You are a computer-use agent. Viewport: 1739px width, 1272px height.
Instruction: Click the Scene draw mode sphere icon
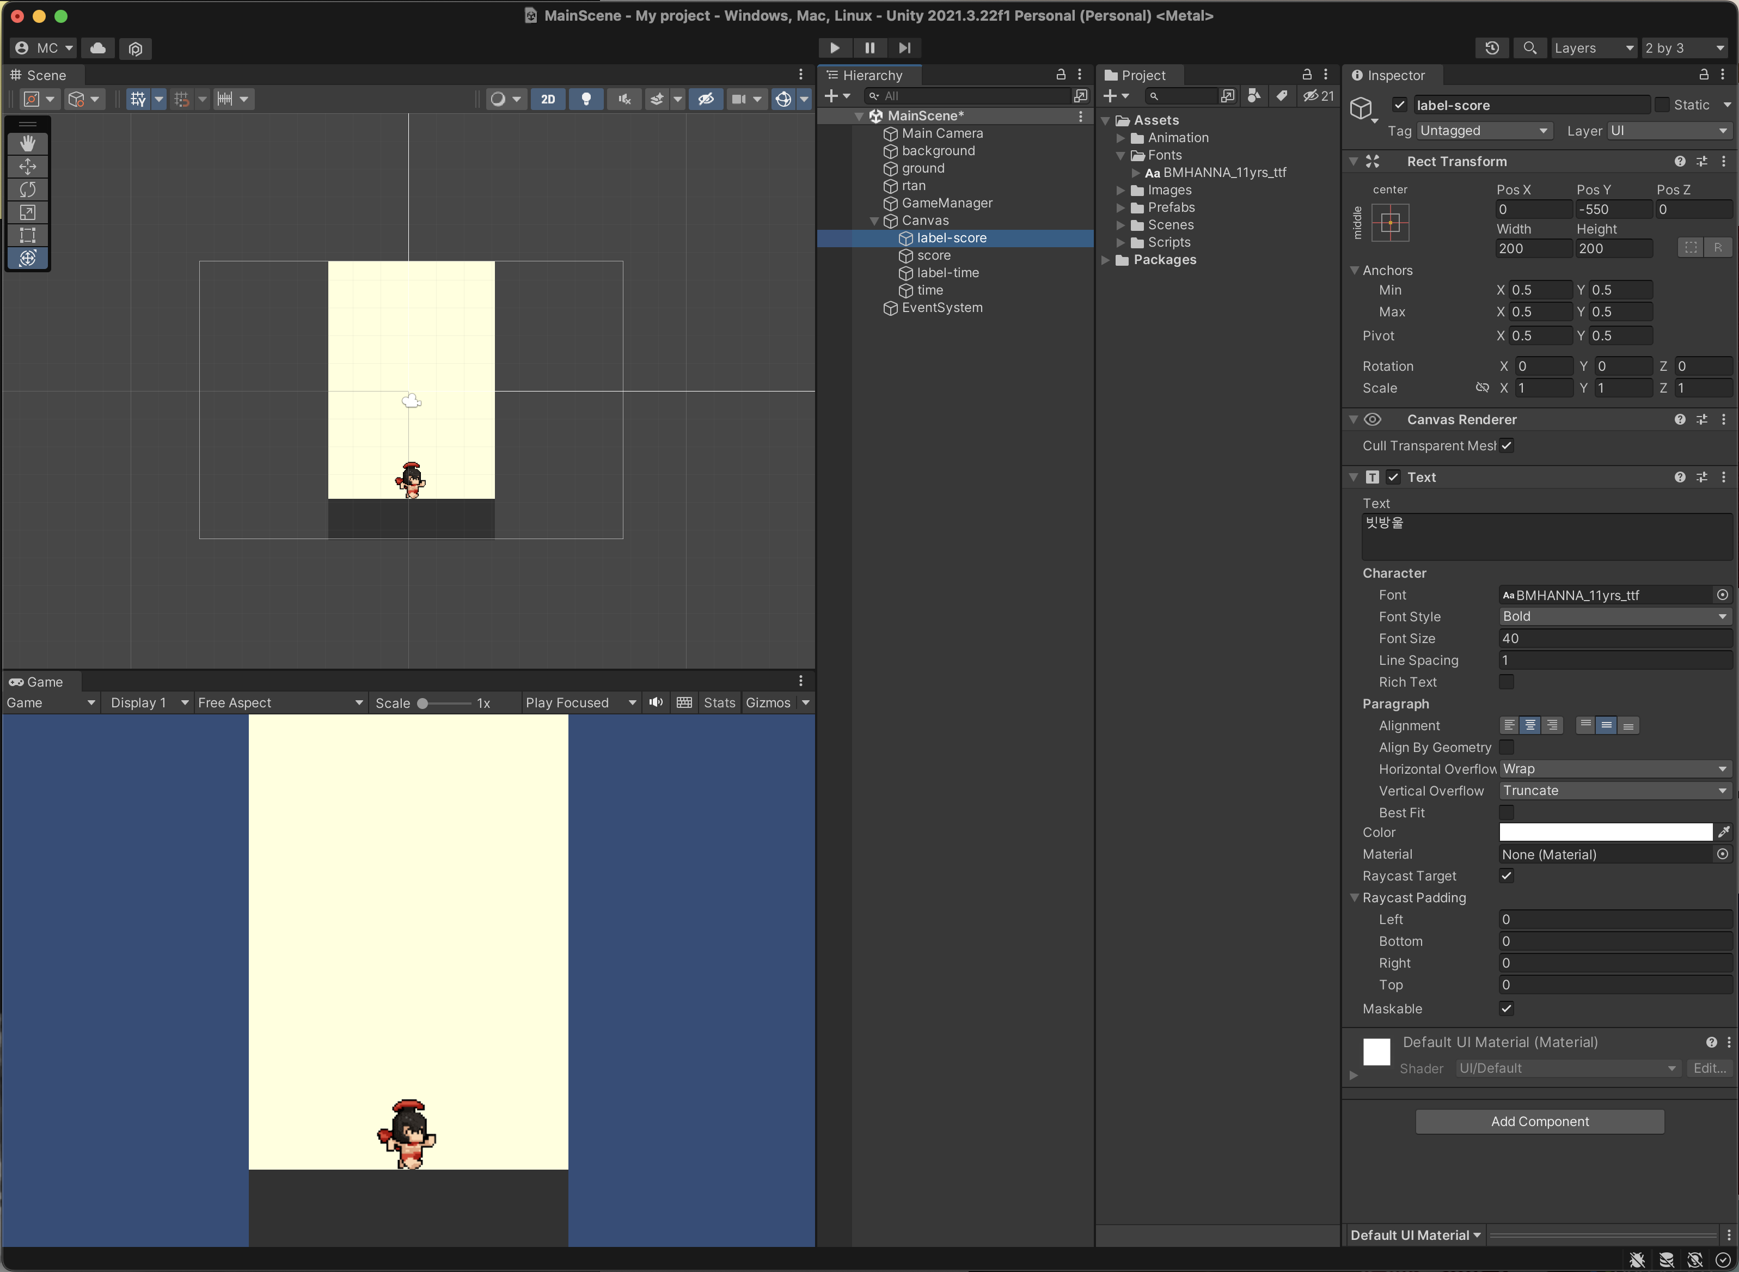pos(498,99)
